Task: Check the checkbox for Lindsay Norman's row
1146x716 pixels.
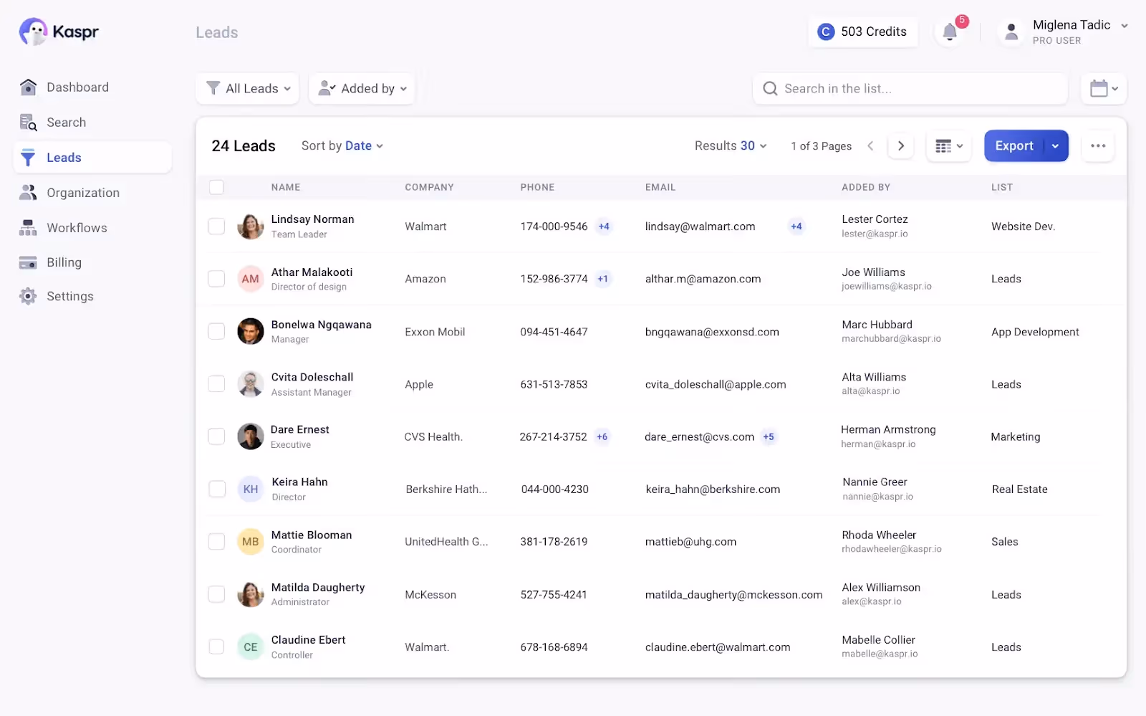Action: coord(216,226)
